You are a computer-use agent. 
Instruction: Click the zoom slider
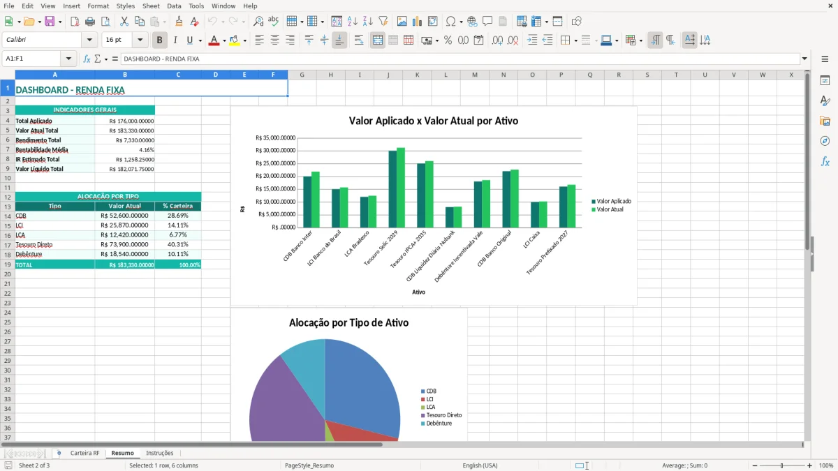[x=781, y=465]
